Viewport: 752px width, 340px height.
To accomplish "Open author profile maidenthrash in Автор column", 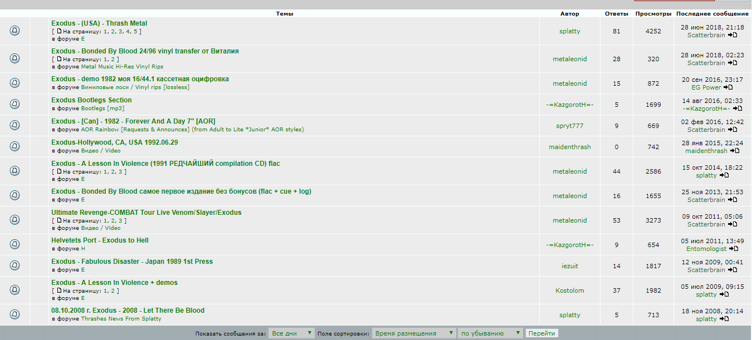I will click(x=570, y=147).
